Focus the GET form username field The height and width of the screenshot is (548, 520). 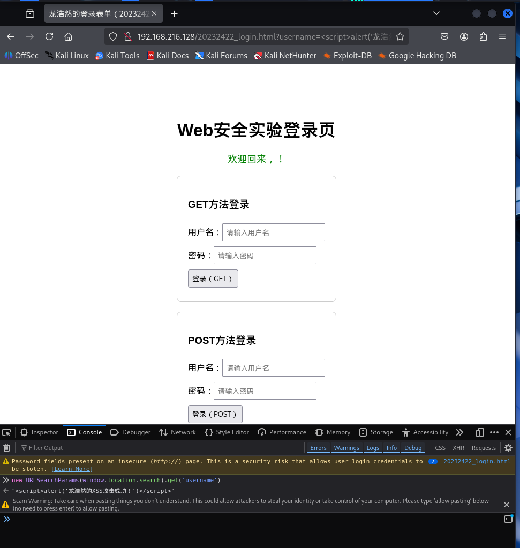[274, 232]
